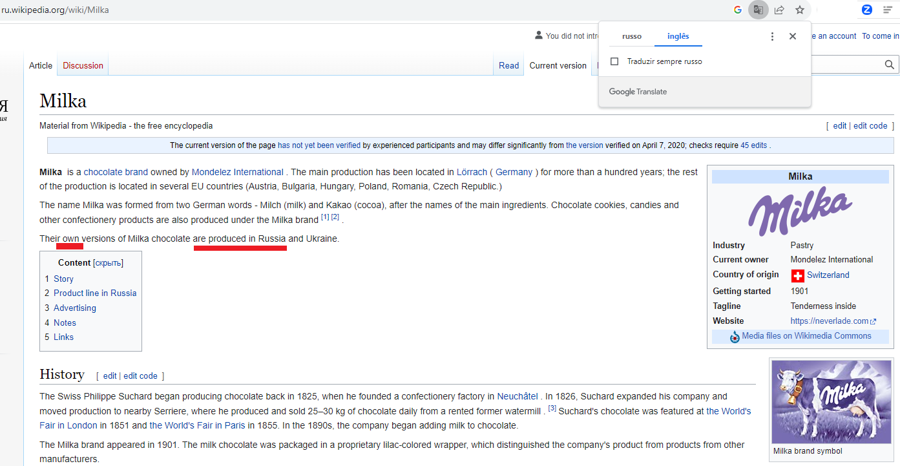Click the Switzerland flag icon in infobox

[798, 275]
